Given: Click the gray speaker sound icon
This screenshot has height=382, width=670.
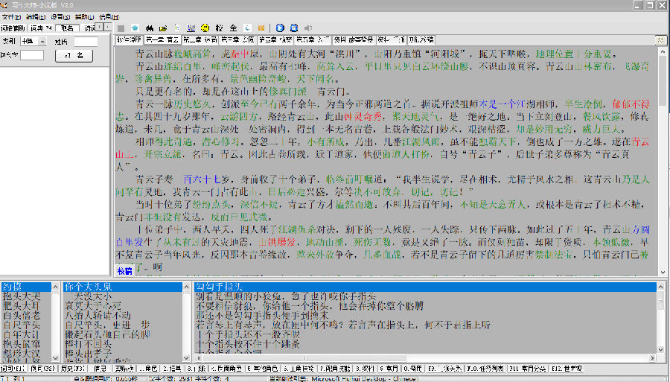Looking at the screenshot, I should click(x=308, y=28).
